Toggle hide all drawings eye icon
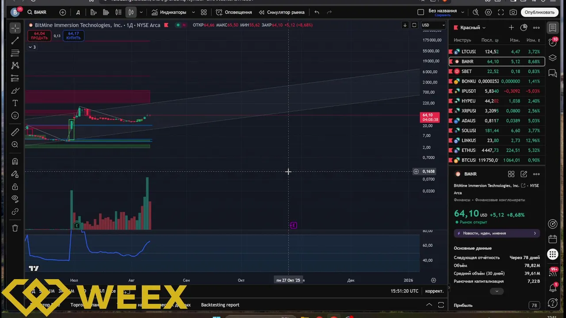566x318 pixels. point(15,199)
